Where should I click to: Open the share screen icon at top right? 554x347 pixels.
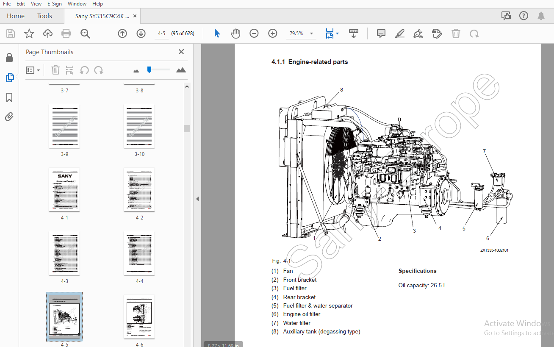(506, 16)
